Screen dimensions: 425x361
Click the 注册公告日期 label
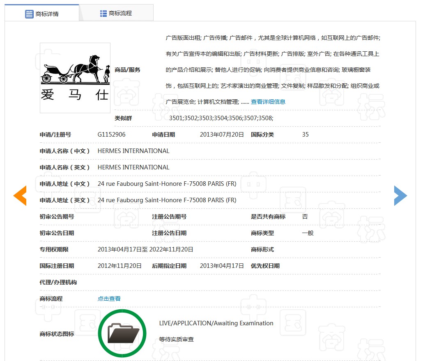[169, 233]
